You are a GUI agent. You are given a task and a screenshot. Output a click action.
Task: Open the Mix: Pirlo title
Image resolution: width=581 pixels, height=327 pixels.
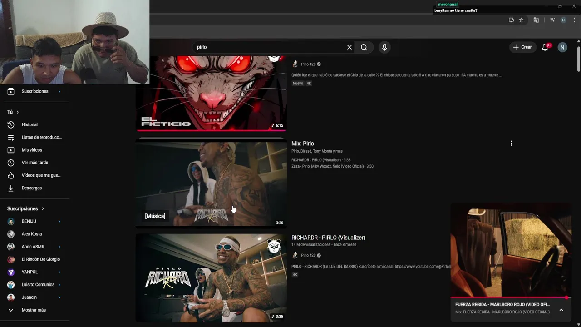pyautogui.click(x=303, y=144)
